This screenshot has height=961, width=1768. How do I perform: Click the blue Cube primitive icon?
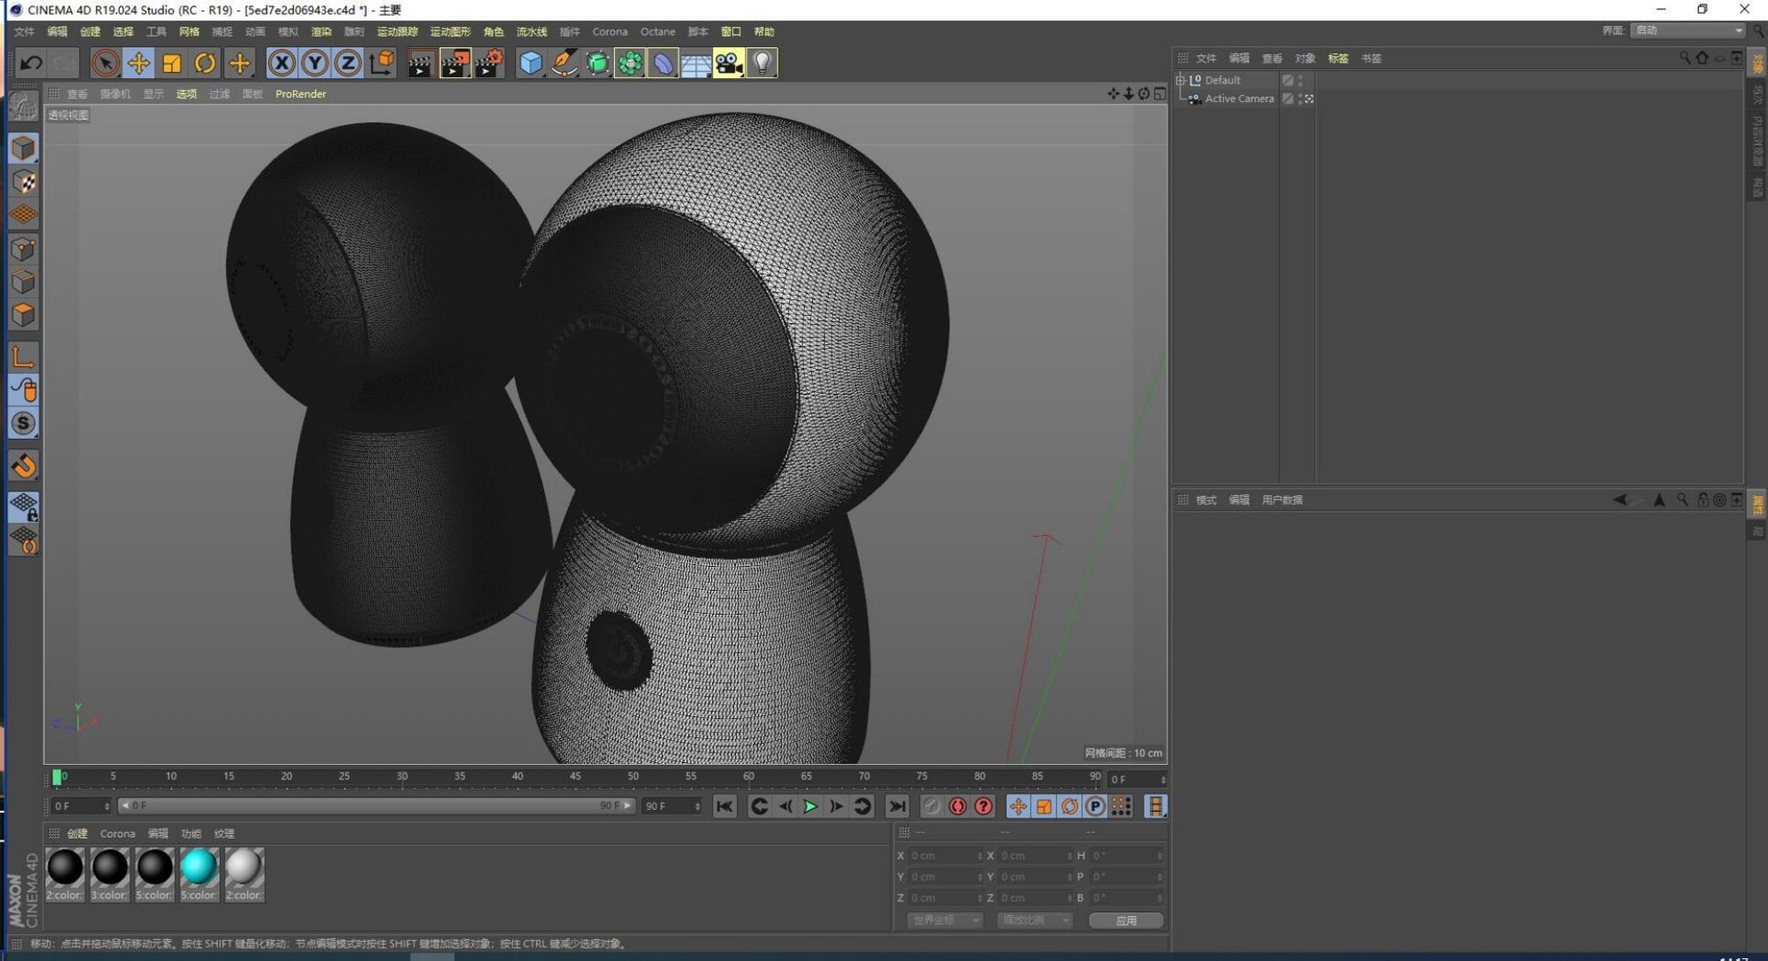[x=531, y=64]
